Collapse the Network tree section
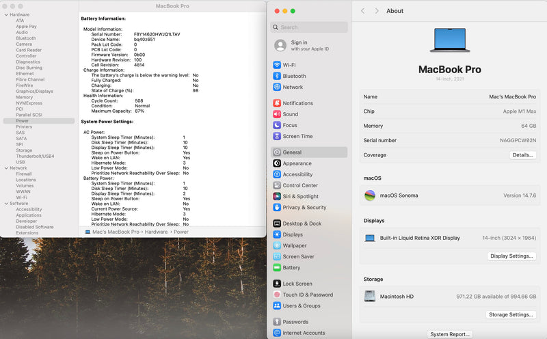 (x=5, y=168)
